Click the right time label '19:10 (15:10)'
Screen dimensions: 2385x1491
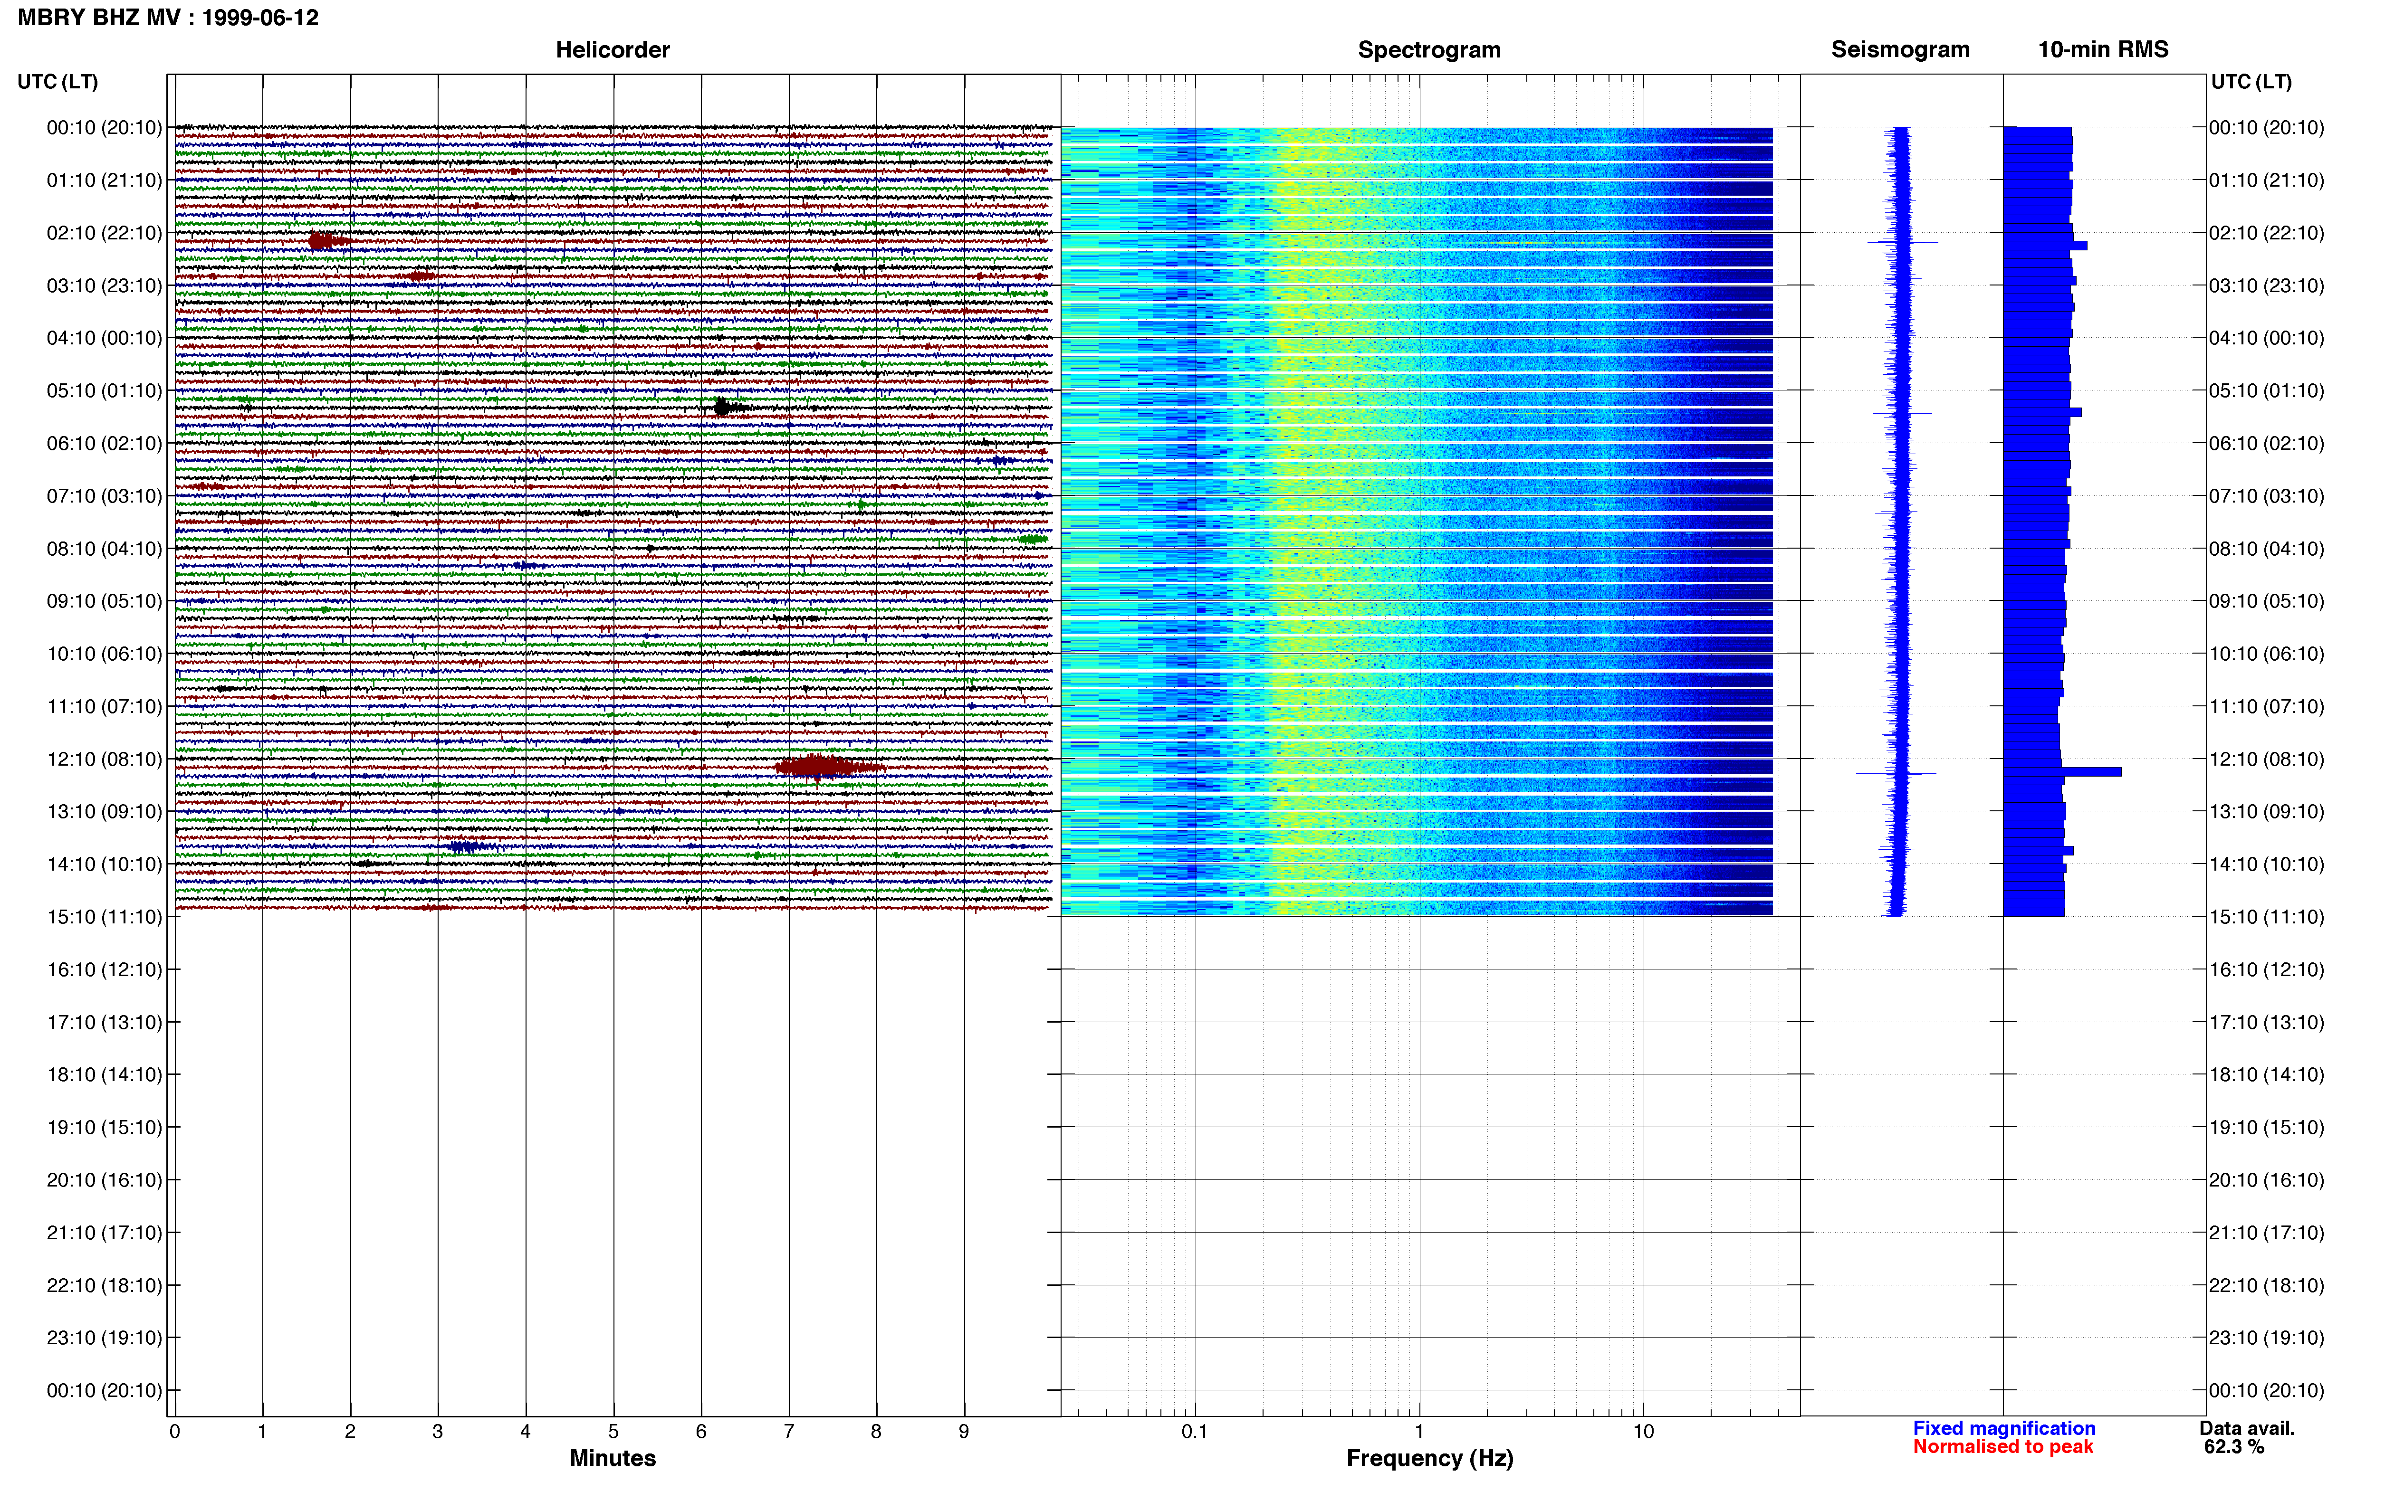pyautogui.click(x=2266, y=1127)
